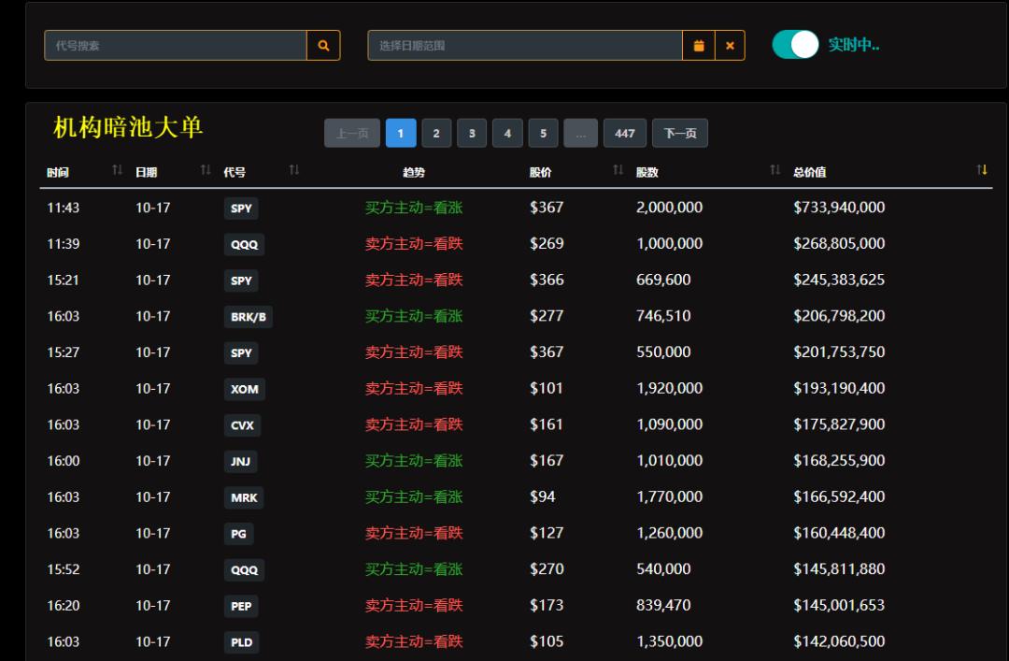Viewport: 1009px width, 661px height.
Task: Click share count 746,510
Action: coord(663,316)
